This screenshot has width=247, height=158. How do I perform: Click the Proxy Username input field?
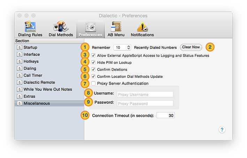pyautogui.click(x=145, y=94)
